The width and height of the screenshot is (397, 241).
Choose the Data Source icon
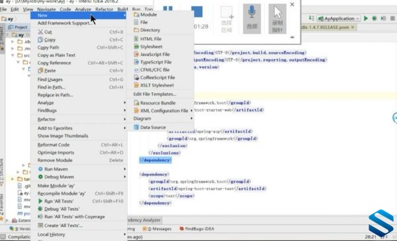pos(136,127)
